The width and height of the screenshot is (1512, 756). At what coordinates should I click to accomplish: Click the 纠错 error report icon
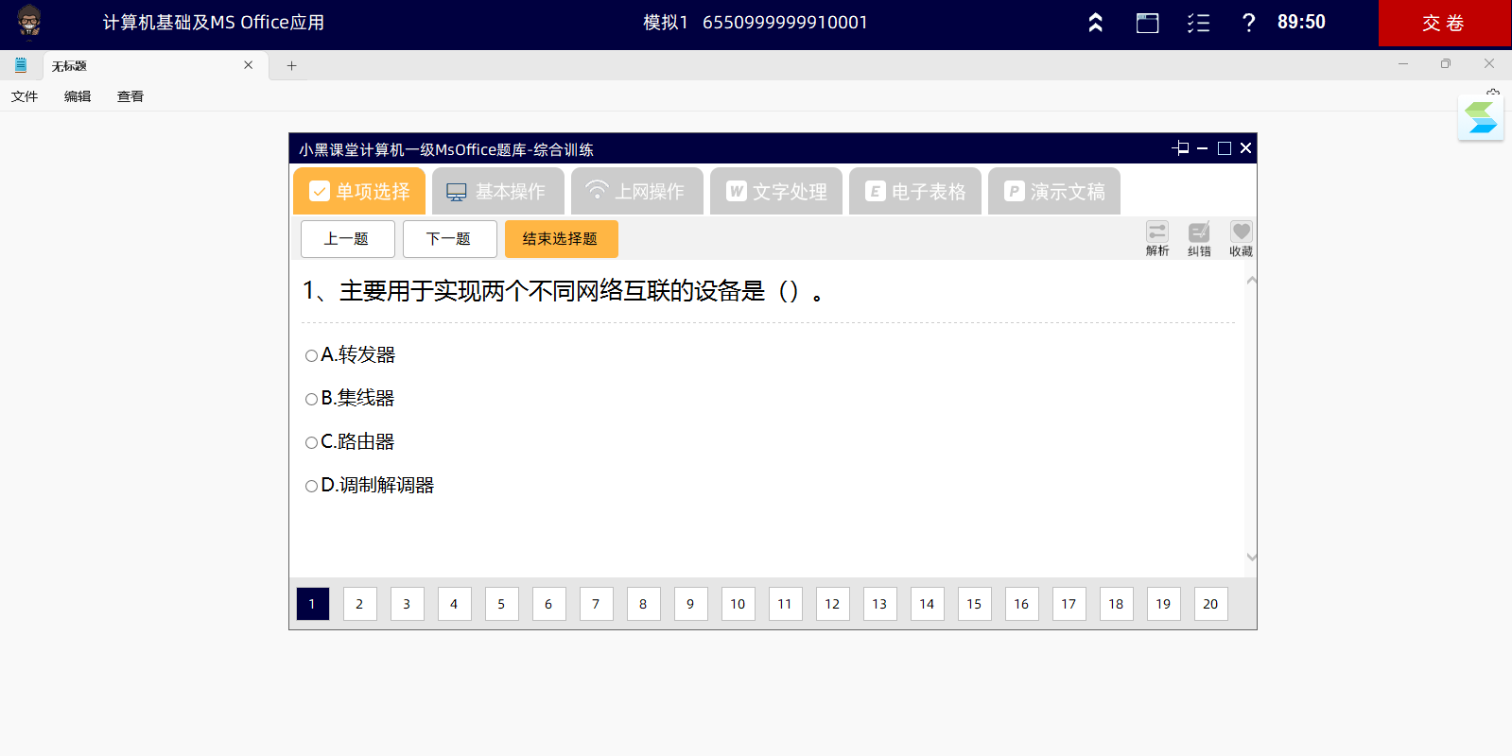click(x=1199, y=238)
